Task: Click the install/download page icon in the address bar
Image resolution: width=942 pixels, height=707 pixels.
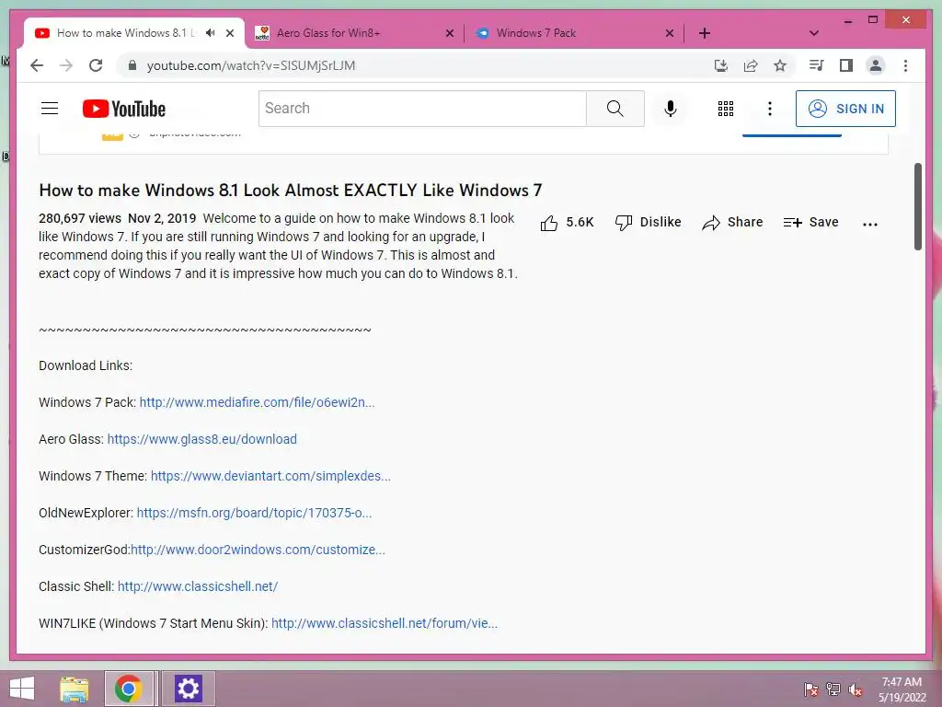Action: [x=721, y=65]
